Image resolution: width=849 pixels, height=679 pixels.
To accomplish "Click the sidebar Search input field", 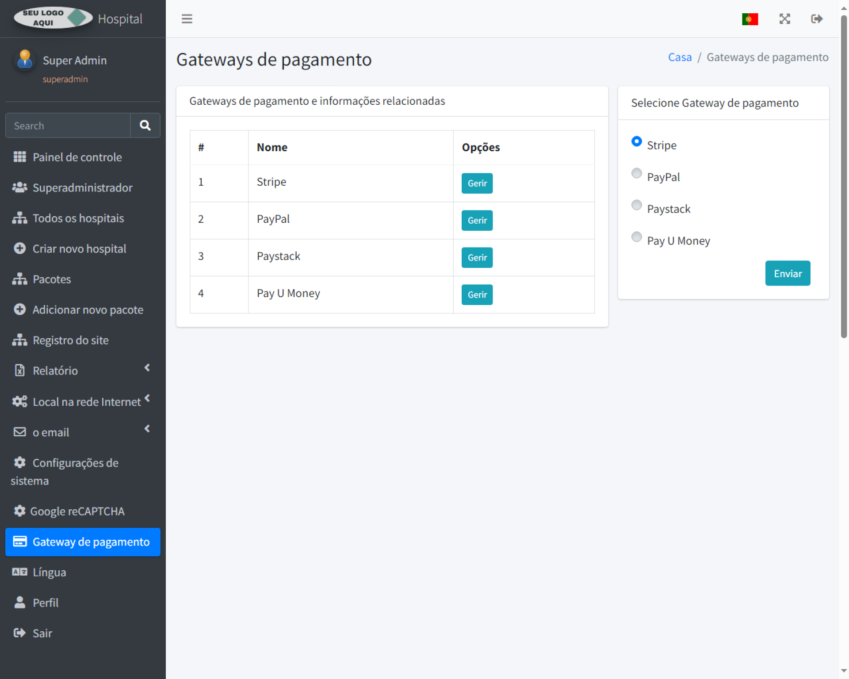I will coord(69,126).
